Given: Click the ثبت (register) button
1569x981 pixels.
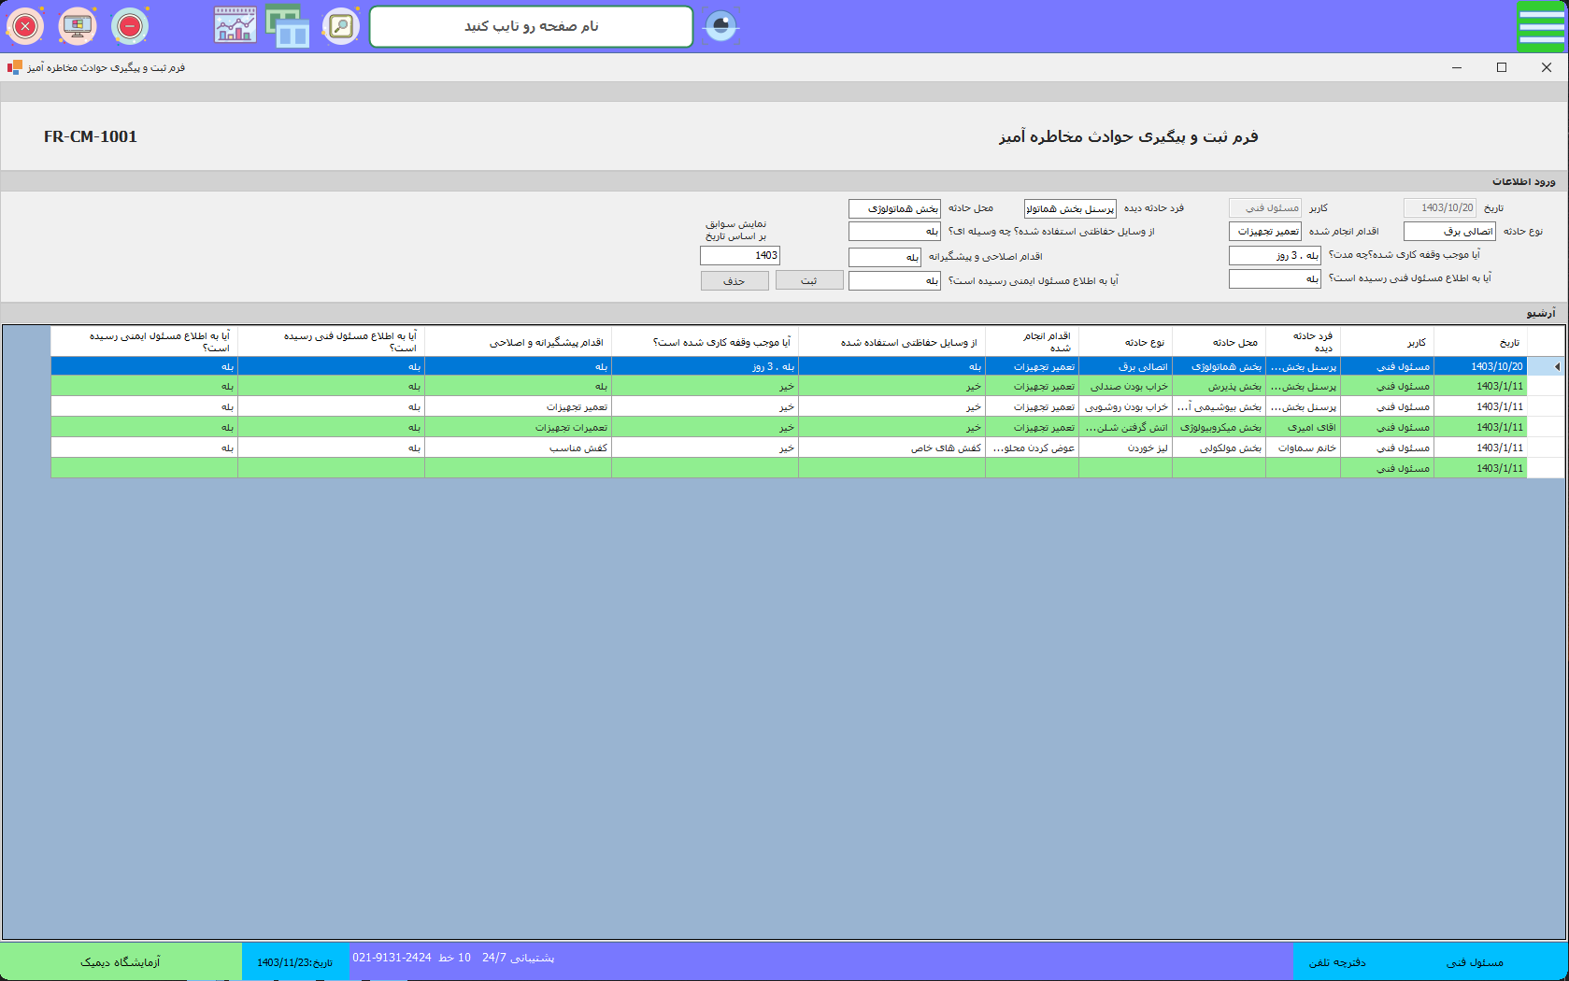Looking at the screenshot, I should [809, 280].
